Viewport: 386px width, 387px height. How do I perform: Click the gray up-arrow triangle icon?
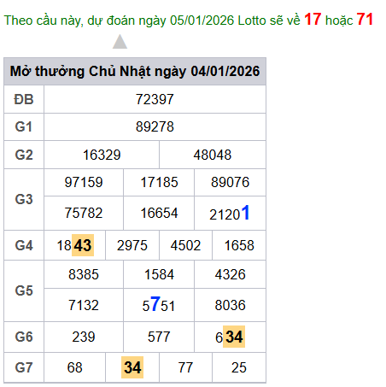click(120, 42)
